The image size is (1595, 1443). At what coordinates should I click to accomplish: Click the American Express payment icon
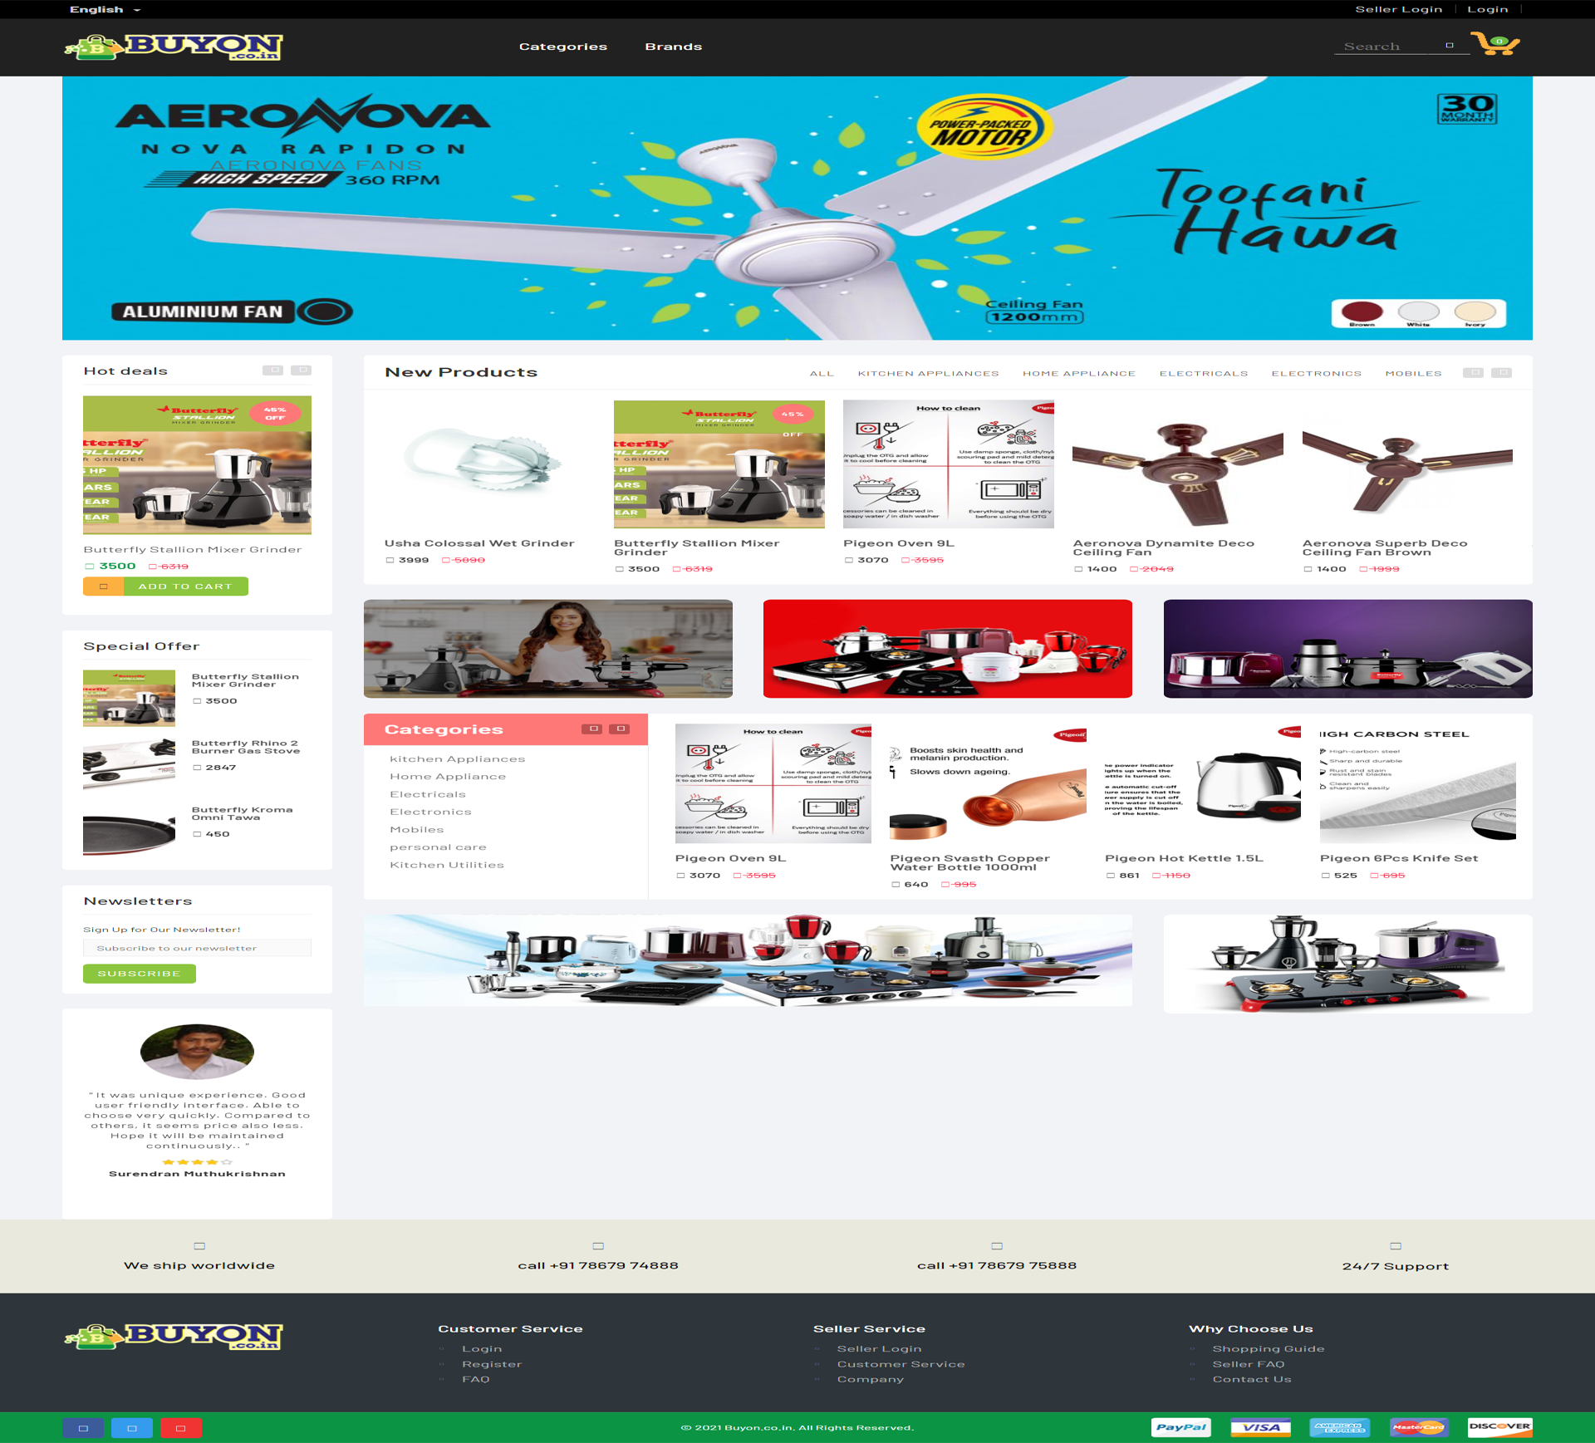click(x=1340, y=1427)
